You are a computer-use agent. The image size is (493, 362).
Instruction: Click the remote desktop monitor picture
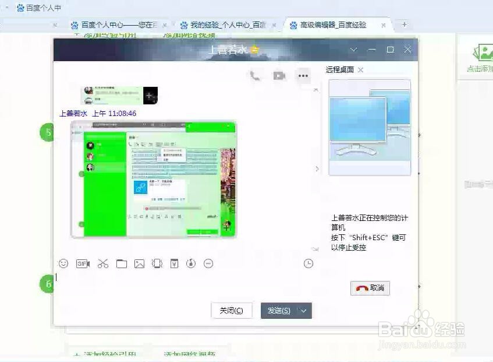(x=370, y=127)
